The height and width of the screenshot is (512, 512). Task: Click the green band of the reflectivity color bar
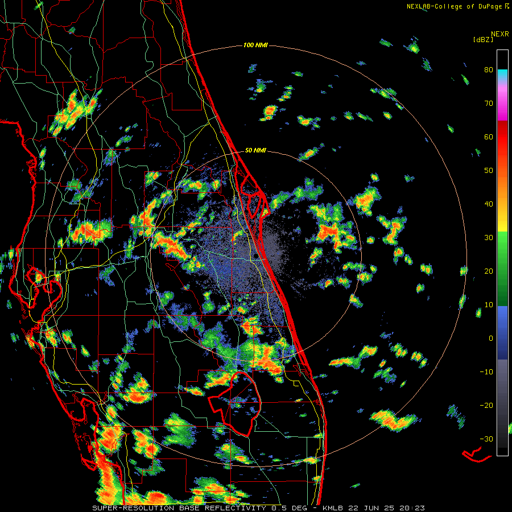point(502,269)
